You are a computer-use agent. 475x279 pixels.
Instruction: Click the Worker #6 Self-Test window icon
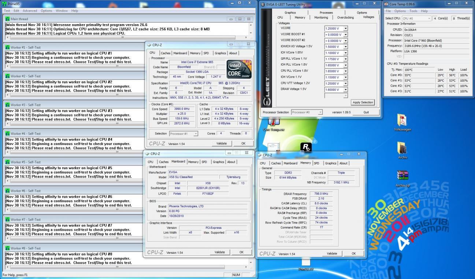[8, 191]
